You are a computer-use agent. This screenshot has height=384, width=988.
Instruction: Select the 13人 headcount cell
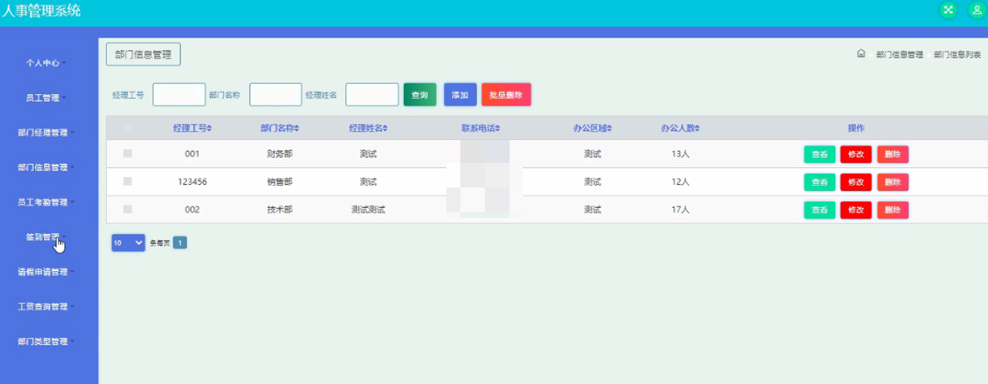coord(680,154)
